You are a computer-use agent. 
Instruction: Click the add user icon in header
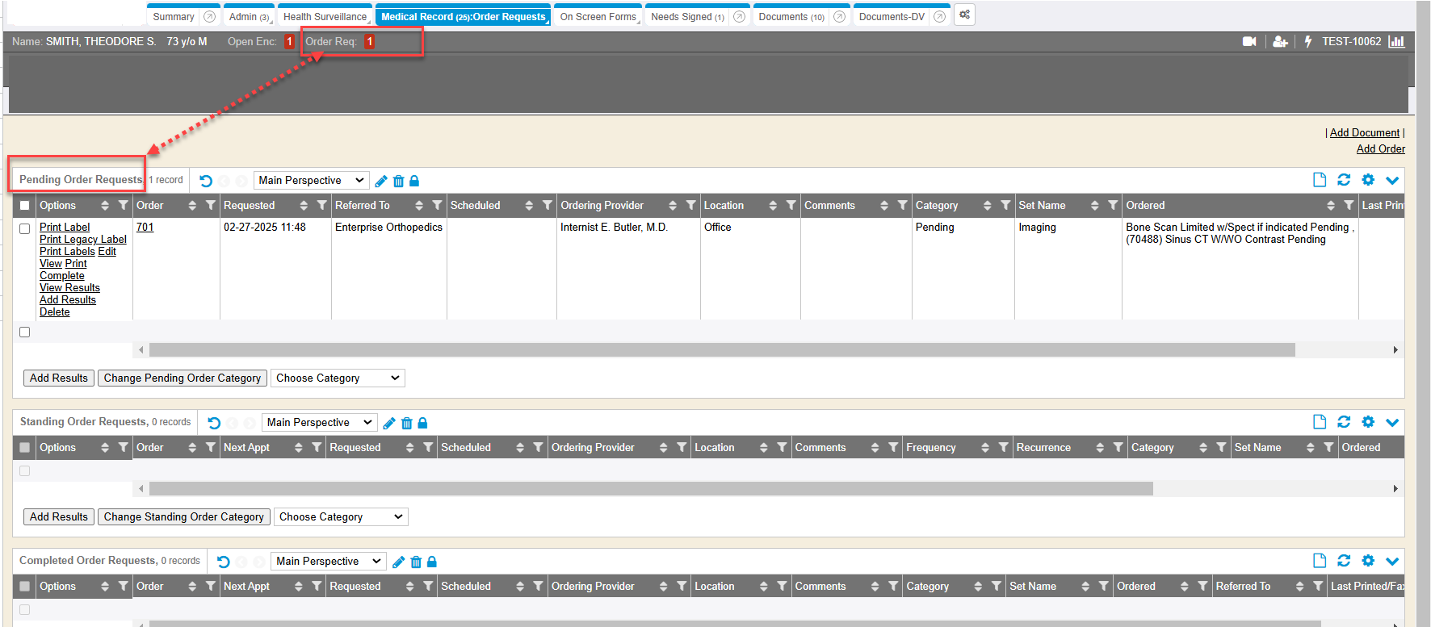pyautogui.click(x=1280, y=41)
